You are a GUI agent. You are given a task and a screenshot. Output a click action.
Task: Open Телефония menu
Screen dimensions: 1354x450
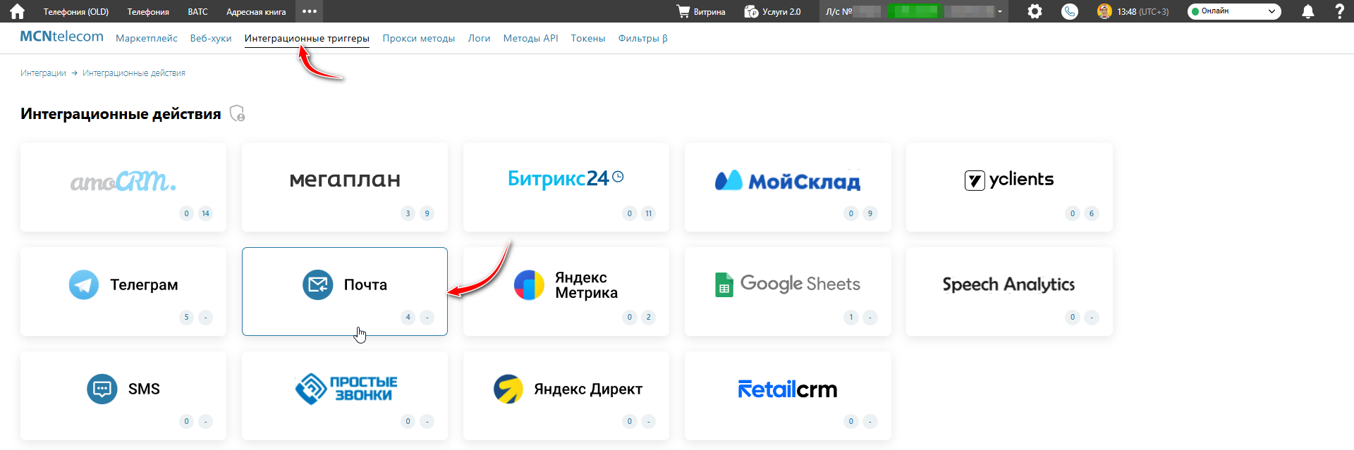[x=148, y=11]
